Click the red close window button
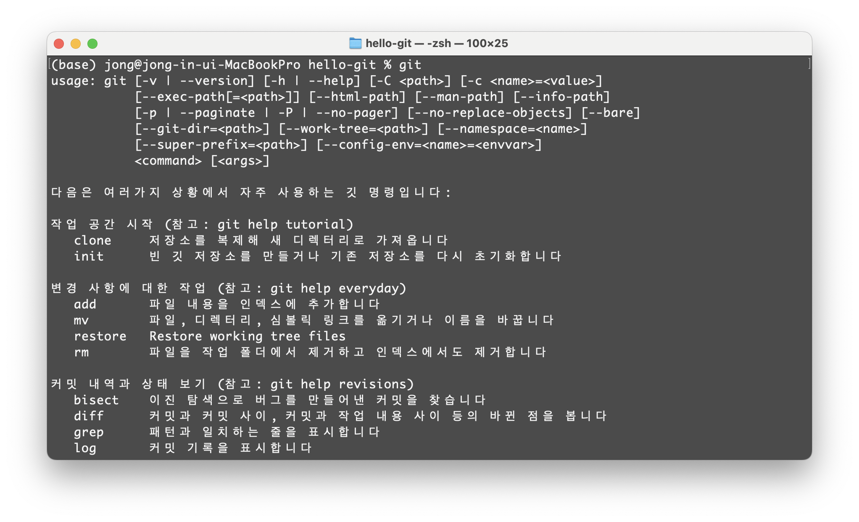The image size is (859, 522). [59, 44]
